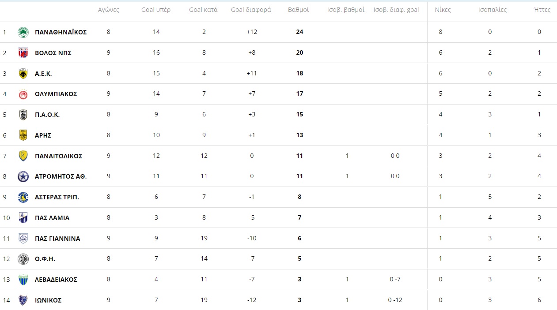Click the Ατρόμητος star logo
This screenshot has width=557, height=310.
point(23,176)
